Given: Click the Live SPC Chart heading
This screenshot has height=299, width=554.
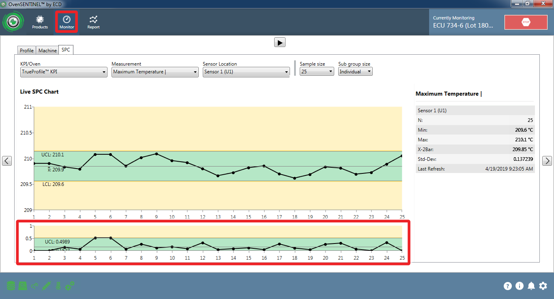Looking at the screenshot, I should pyautogui.click(x=39, y=92).
